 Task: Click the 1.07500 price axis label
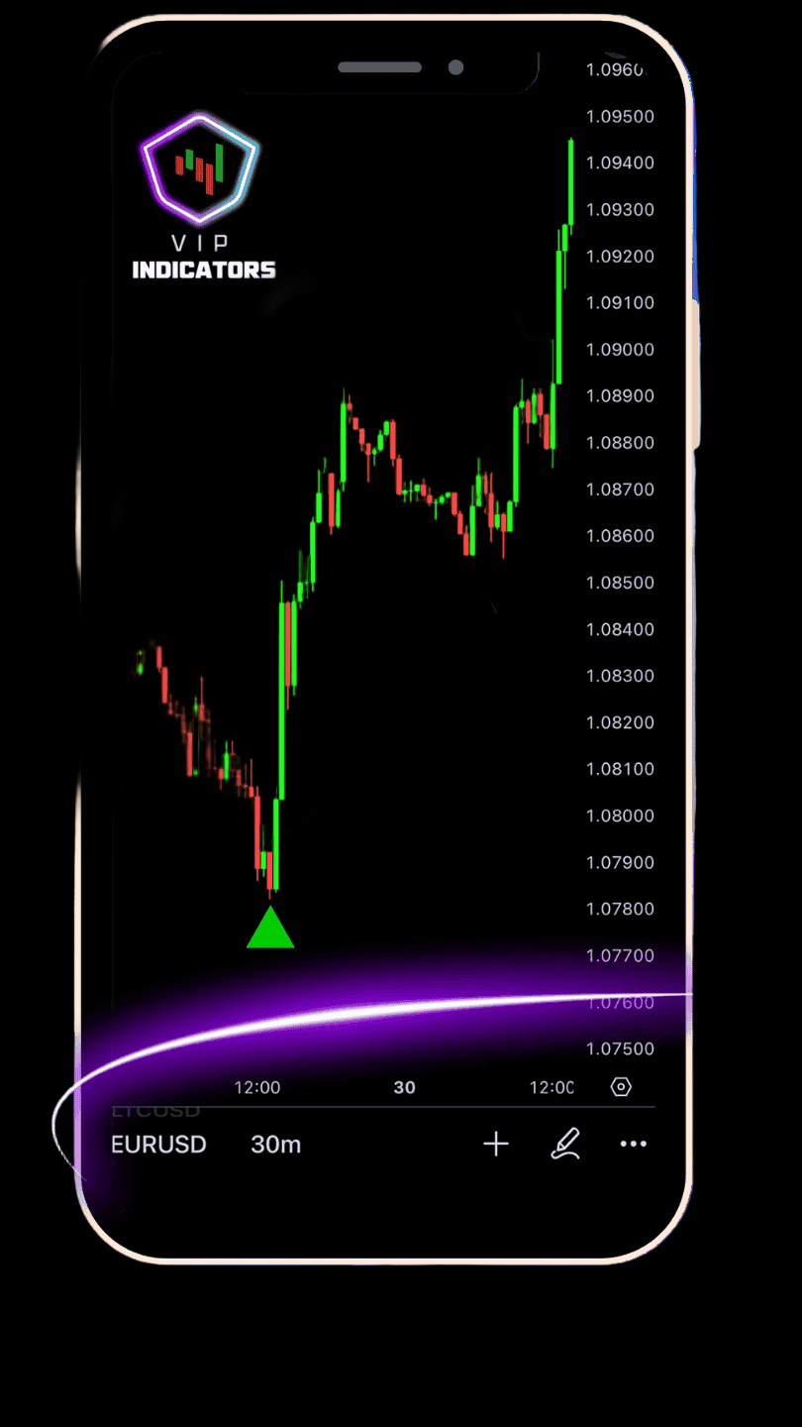pyautogui.click(x=620, y=1048)
